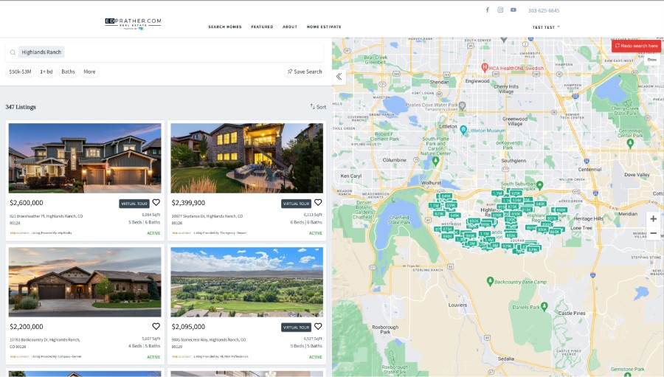Image resolution: width=664 pixels, height=377 pixels.
Task: Open the YouTube social link
Action: pyautogui.click(x=513, y=10)
